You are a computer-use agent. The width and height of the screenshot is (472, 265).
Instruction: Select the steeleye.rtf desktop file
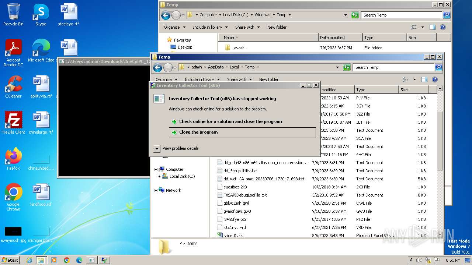pos(68,15)
